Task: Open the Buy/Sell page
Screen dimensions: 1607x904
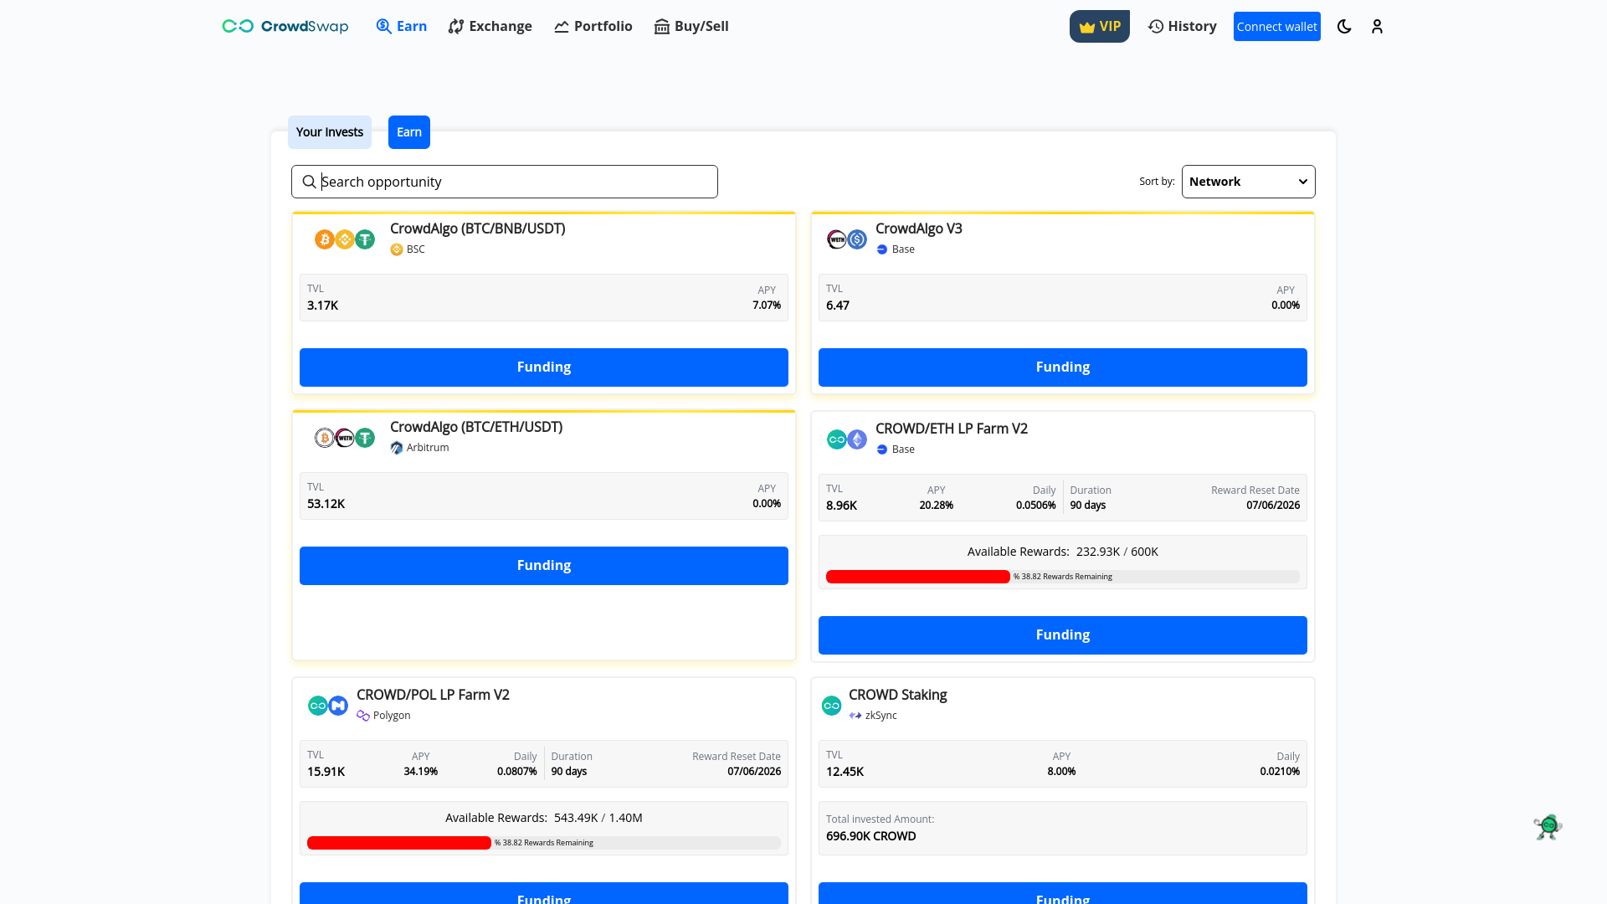Action: pyautogui.click(x=691, y=26)
